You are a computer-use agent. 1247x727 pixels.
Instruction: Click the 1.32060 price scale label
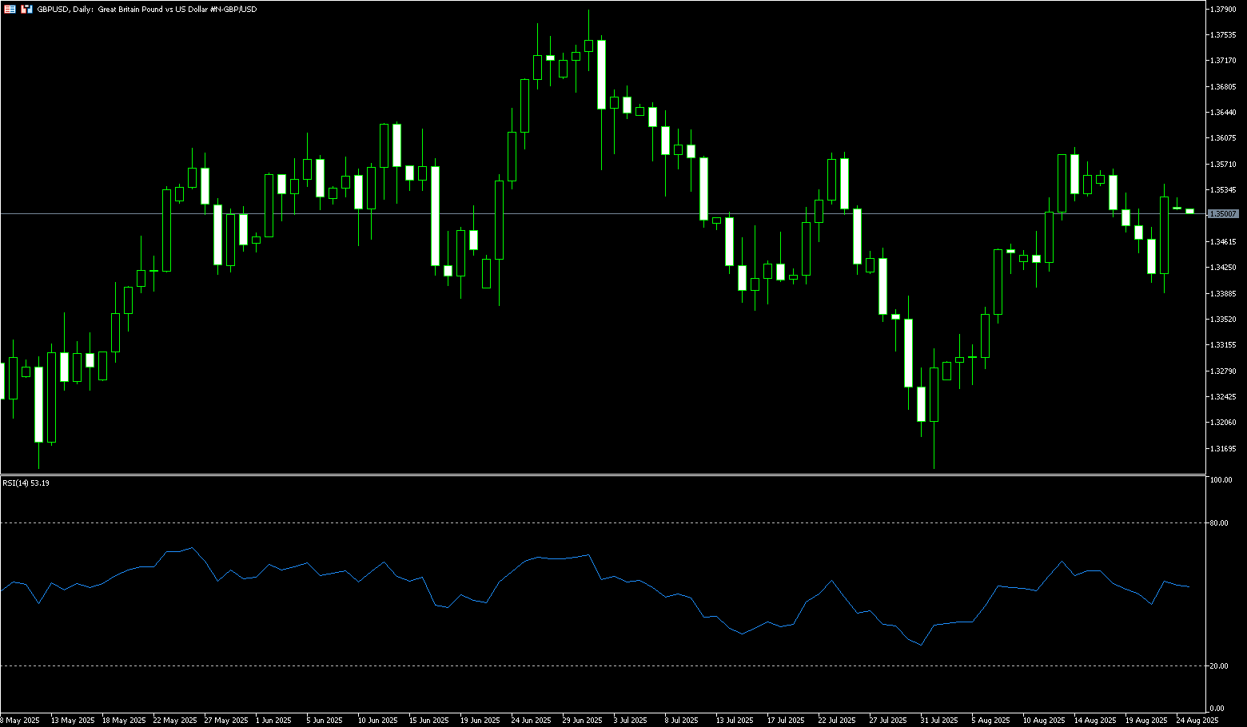click(x=1224, y=423)
